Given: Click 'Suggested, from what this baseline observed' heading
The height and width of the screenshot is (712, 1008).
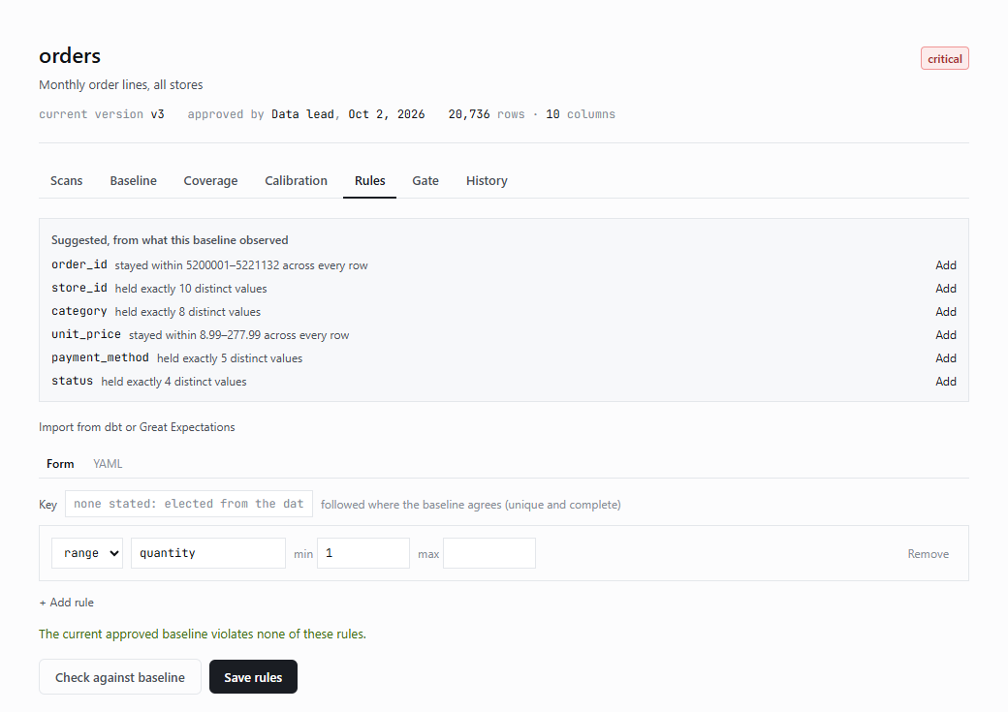Looking at the screenshot, I should pos(170,240).
